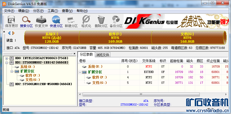The image size is (231, 114).
Task: Sort by 标识 column header
Action: (163, 61)
